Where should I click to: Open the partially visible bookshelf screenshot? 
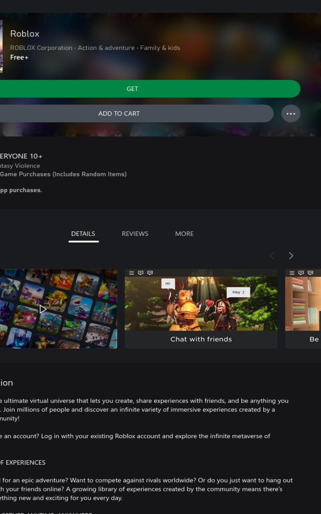click(x=303, y=308)
